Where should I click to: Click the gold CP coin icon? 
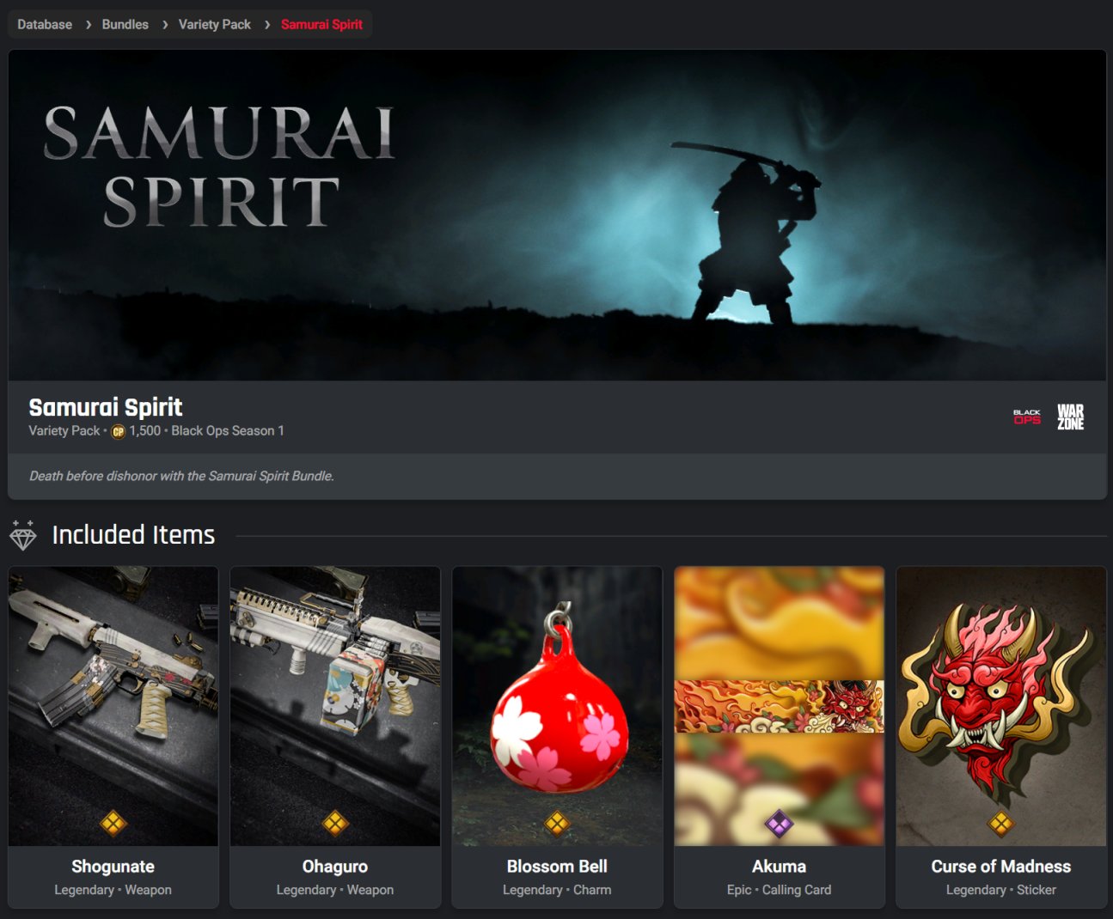[119, 431]
